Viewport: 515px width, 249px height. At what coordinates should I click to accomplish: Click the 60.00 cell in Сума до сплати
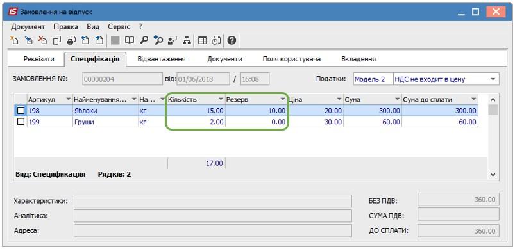(x=440, y=122)
